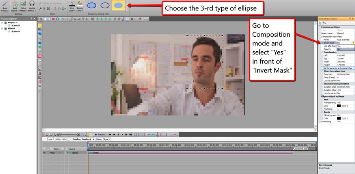Select the yellow pointer tool in side toolbar
The width and height of the screenshot is (355, 174).
coord(40,25)
